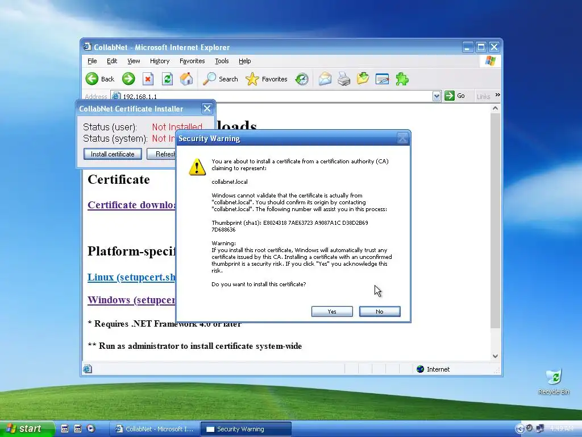The width and height of the screenshot is (582, 437).
Task: Click the Edit page toolbar icon
Action: click(x=382, y=79)
